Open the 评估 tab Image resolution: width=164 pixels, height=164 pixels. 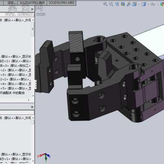tap(11, 3)
